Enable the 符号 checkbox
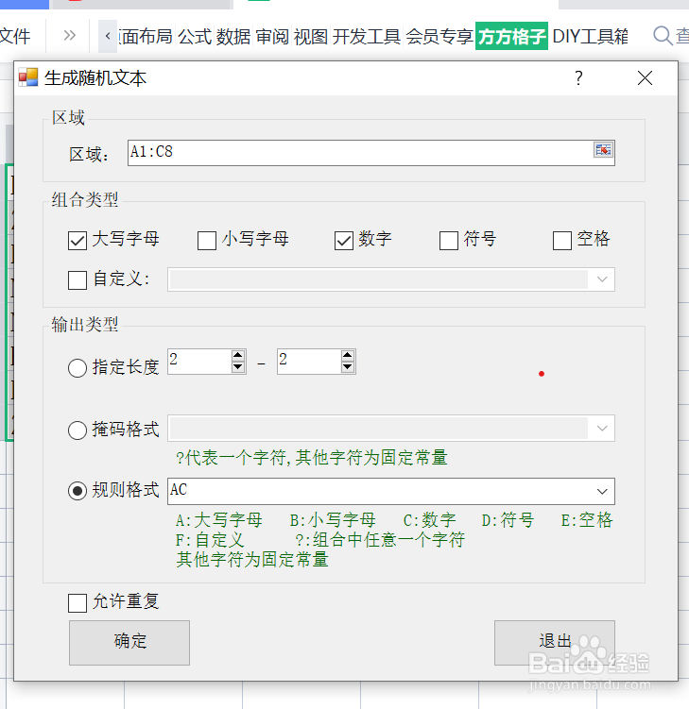Viewport: 689px width, 709px height. pos(449,241)
